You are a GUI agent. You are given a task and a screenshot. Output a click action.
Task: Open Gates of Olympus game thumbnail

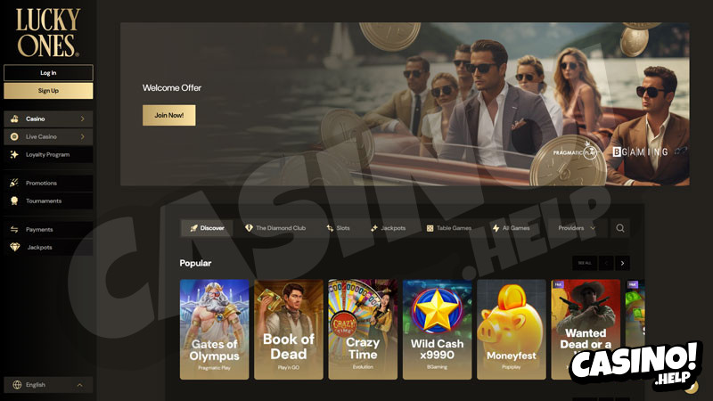tap(214, 329)
